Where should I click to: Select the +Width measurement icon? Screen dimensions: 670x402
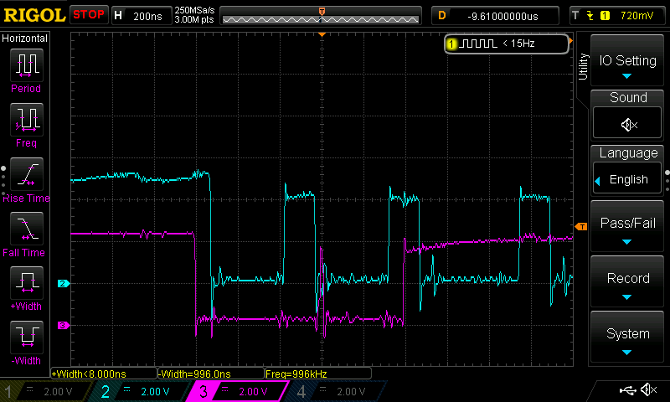tap(26, 284)
